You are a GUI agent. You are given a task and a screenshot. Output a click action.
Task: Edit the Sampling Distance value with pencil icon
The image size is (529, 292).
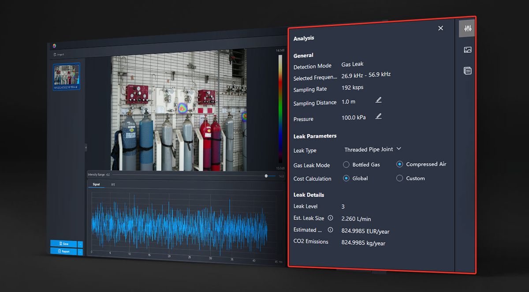[x=378, y=100]
